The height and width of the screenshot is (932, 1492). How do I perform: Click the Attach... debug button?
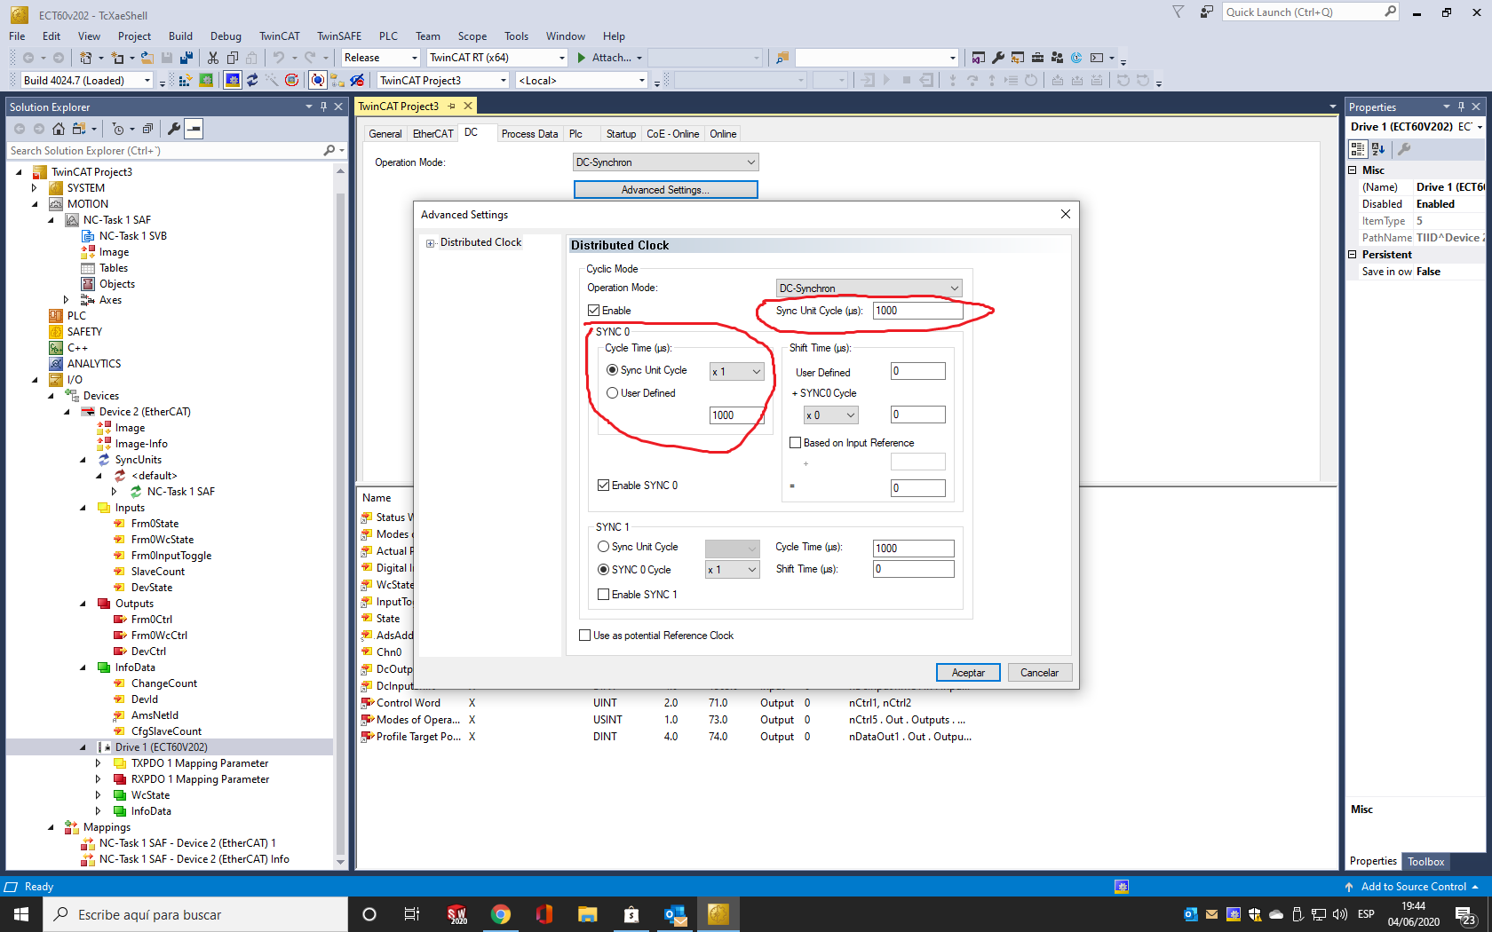pos(608,58)
